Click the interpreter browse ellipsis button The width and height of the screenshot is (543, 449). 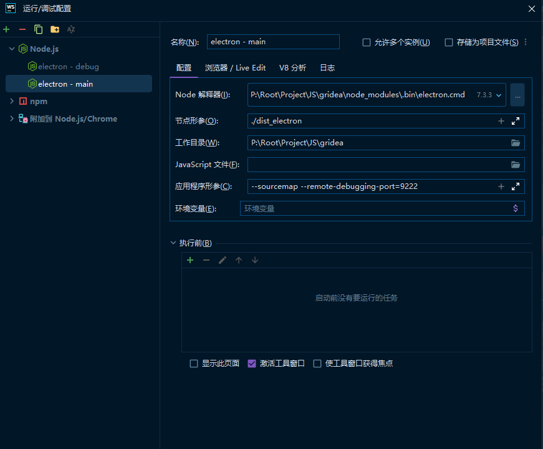tap(517, 95)
